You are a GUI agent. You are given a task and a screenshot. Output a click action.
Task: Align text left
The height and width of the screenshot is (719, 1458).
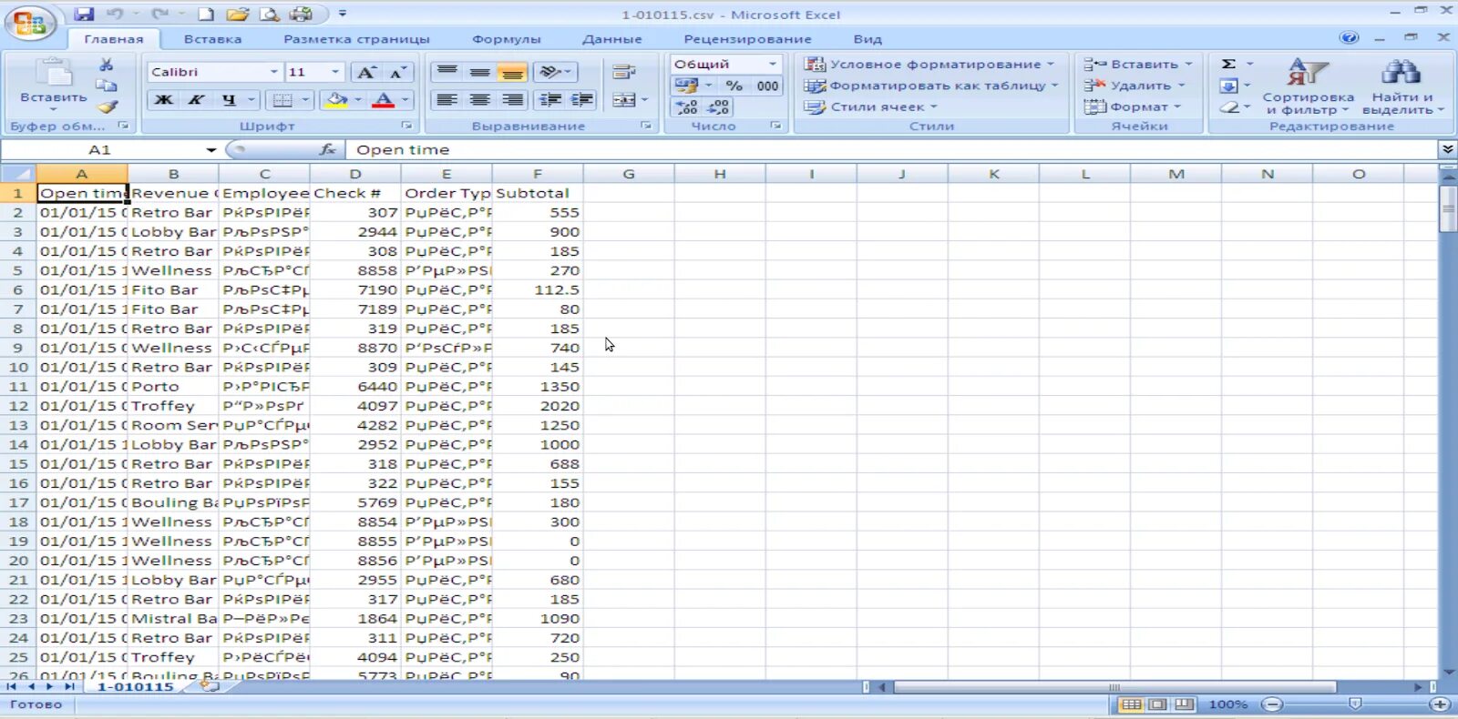point(447,99)
